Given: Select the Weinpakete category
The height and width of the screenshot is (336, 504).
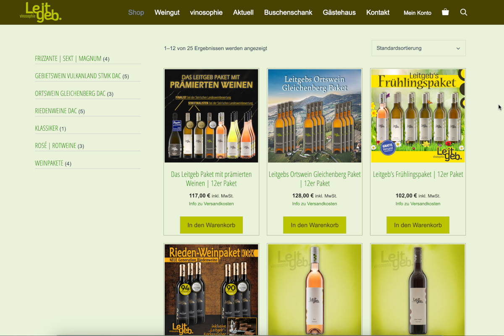Looking at the screenshot, I should (49, 163).
